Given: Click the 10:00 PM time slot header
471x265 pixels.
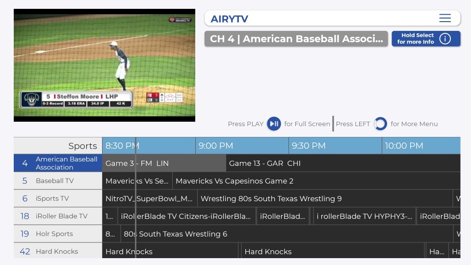Looking at the screenshot, I should [421, 146].
